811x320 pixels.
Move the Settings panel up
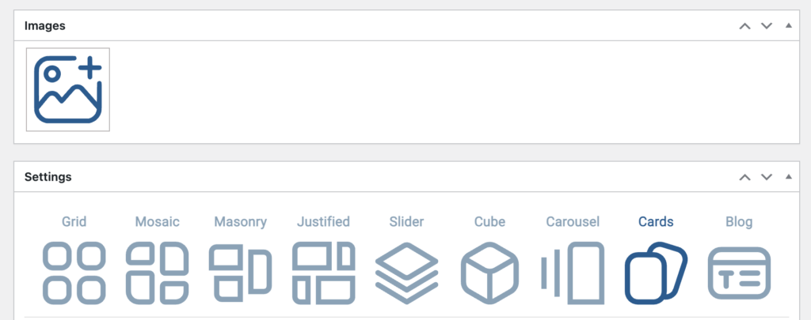(744, 177)
